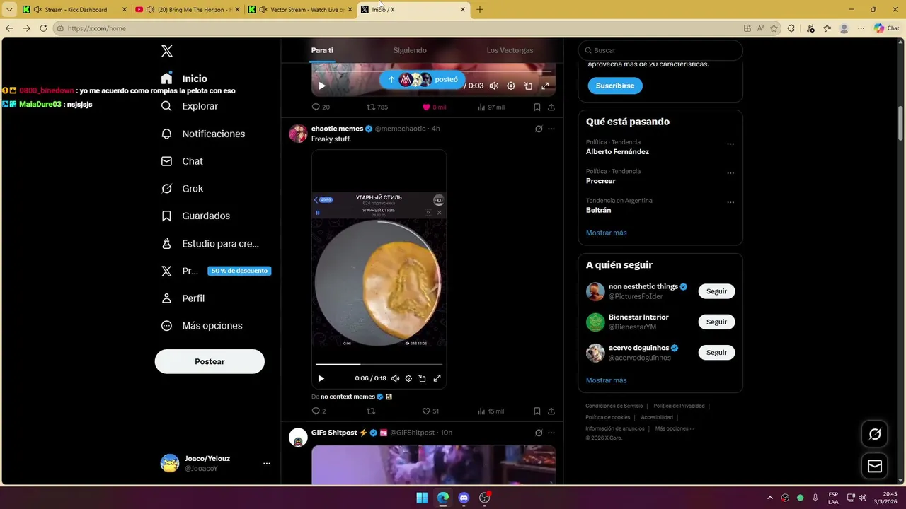Seek on the chaotic memes video progress bar
This screenshot has height=509, width=906.
[379, 364]
